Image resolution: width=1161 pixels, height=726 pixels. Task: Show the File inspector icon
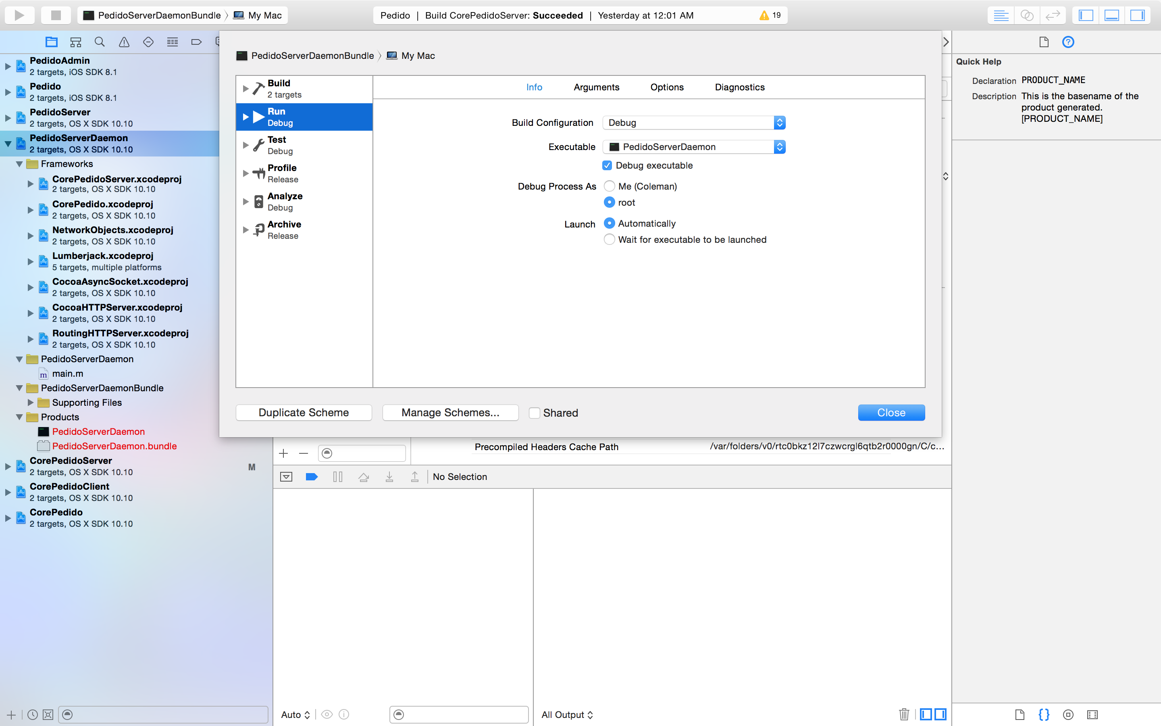pyautogui.click(x=1044, y=42)
